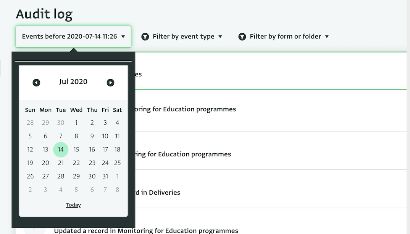Click the event type filter funnel icon
410x234 pixels.
[x=145, y=37]
